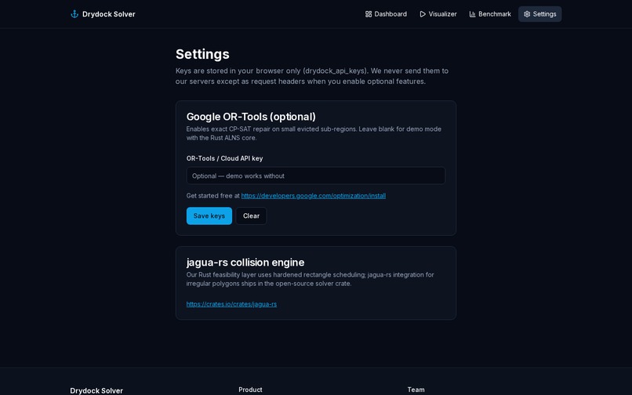Image resolution: width=632 pixels, height=395 pixels.
Task: Go to the Visualizer page
Action: point(438,14)
